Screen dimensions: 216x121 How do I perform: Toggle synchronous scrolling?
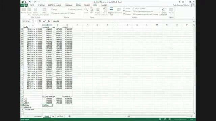[x=143, y=11]
